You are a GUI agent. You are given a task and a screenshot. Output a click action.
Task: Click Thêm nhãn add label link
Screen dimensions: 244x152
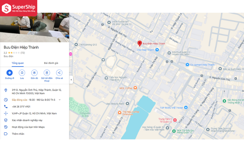(18, 134)
